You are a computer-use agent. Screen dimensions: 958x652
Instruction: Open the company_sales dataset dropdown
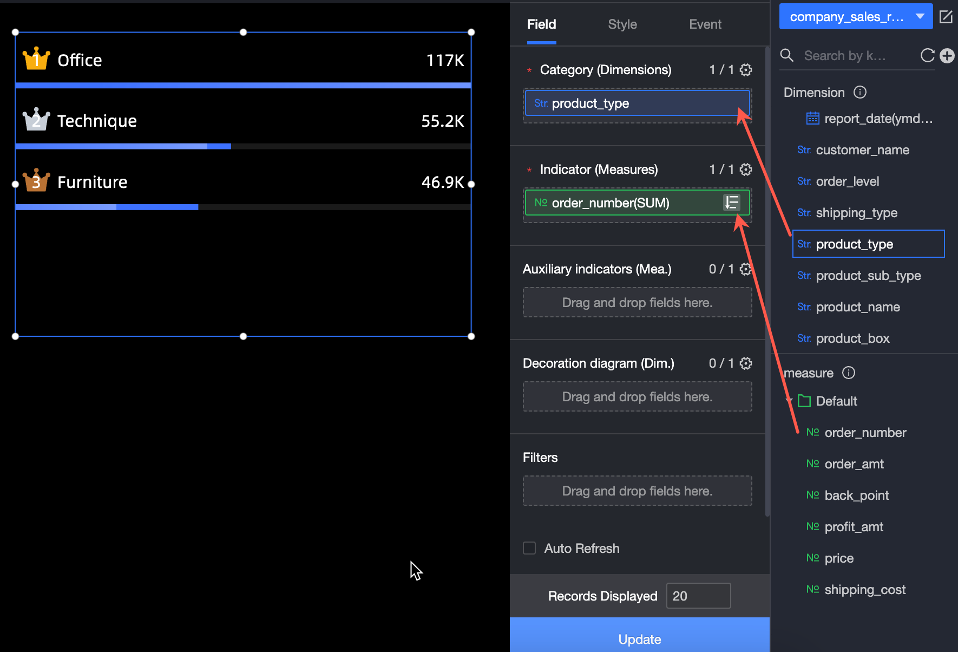[856, 16]
